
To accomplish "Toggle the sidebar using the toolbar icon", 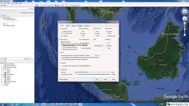I will point(37,5).
